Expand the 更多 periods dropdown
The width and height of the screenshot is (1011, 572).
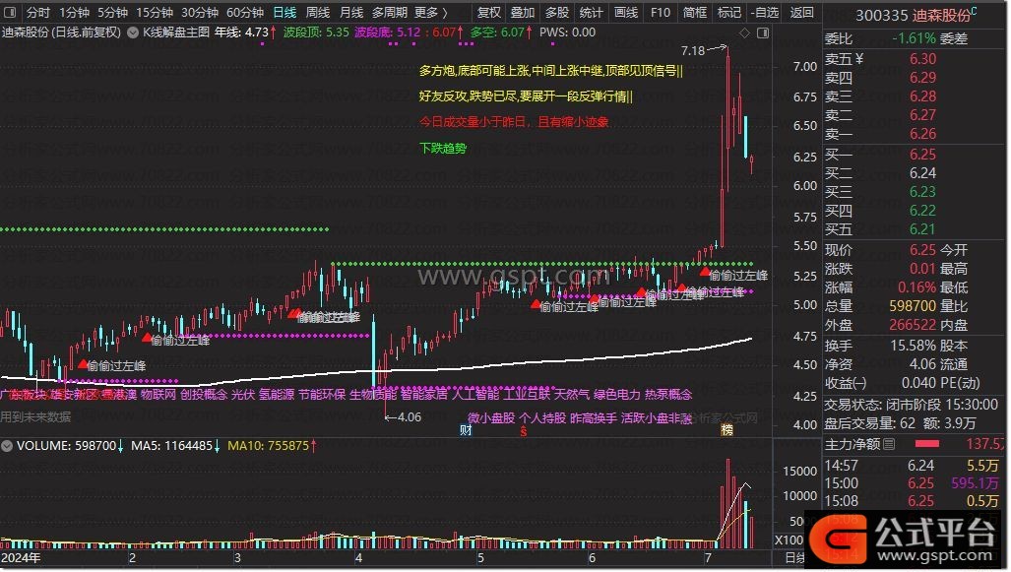[x=431, y=12]
